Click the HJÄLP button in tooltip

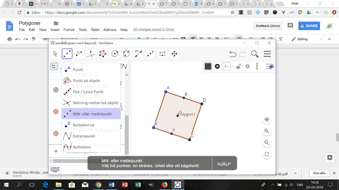coord(224,164)
